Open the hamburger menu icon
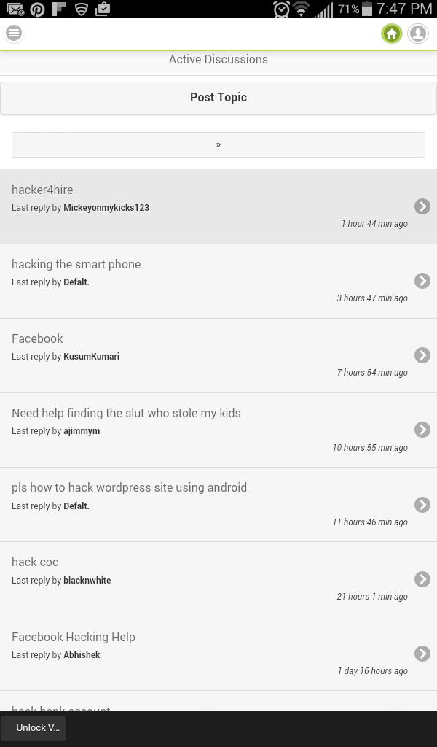The image size is (437, 747). 14,34
